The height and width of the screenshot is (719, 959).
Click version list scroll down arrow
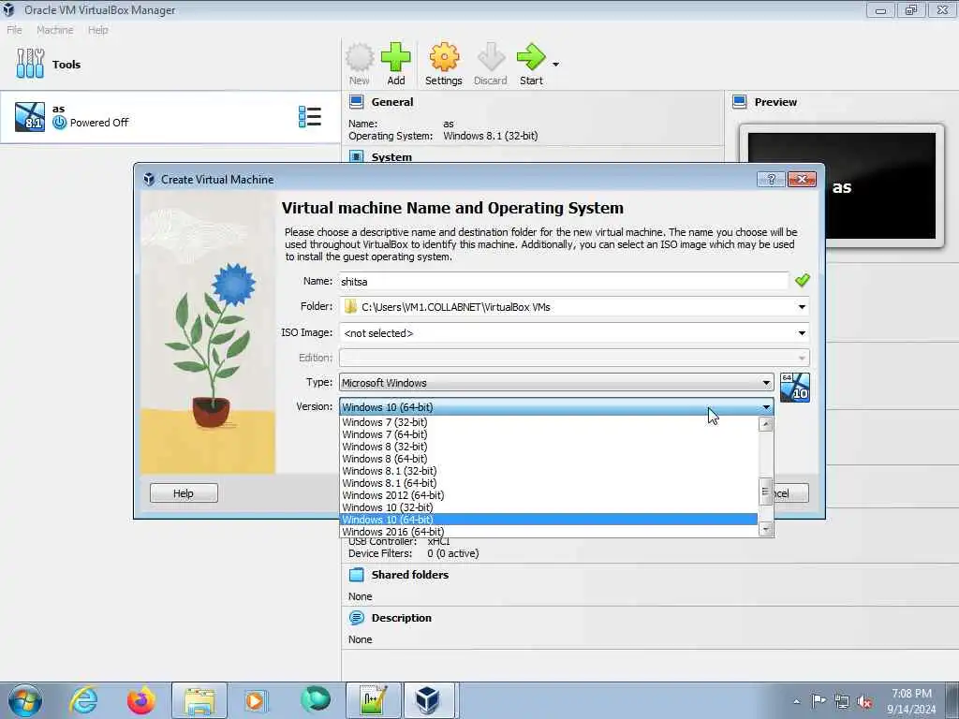(x=765, y=530)
